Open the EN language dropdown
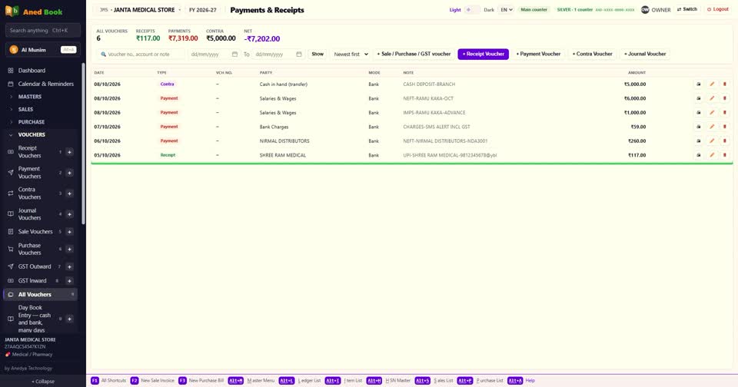 pos(506,9)
